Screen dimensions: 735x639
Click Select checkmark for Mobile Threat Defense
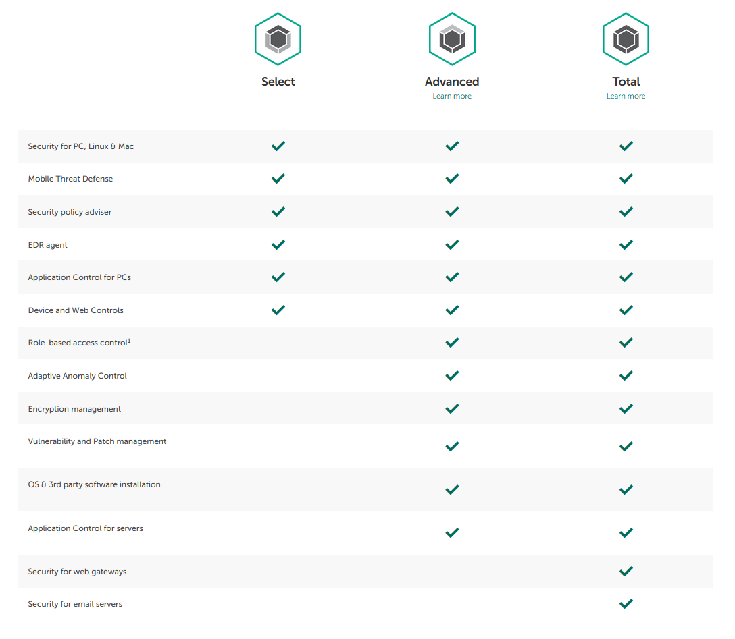click(278, 179)
